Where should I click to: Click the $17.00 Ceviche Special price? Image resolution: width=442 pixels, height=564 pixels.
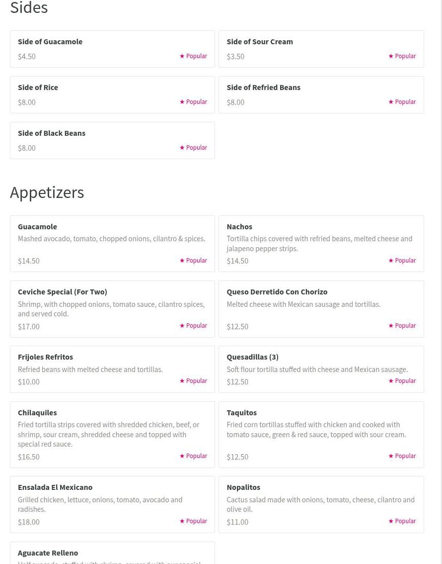click(x=29, y=327)
